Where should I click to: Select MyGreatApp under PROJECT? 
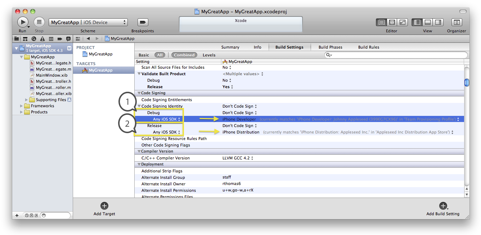97,54
